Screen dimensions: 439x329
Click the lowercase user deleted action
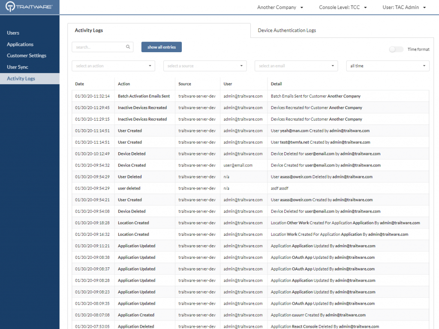tap(129, 188)
